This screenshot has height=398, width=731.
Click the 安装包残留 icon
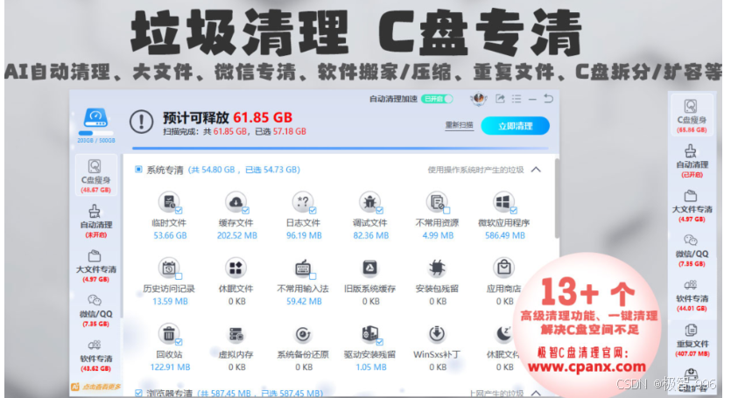[x=437, y=268]
